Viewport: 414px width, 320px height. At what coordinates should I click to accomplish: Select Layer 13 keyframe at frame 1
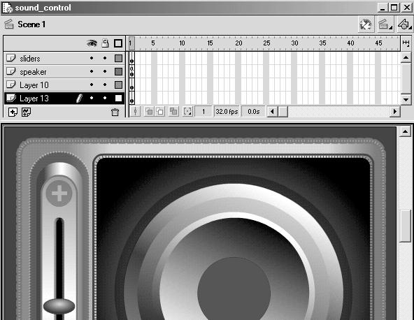pyautogui.click(x=131, y=98)
